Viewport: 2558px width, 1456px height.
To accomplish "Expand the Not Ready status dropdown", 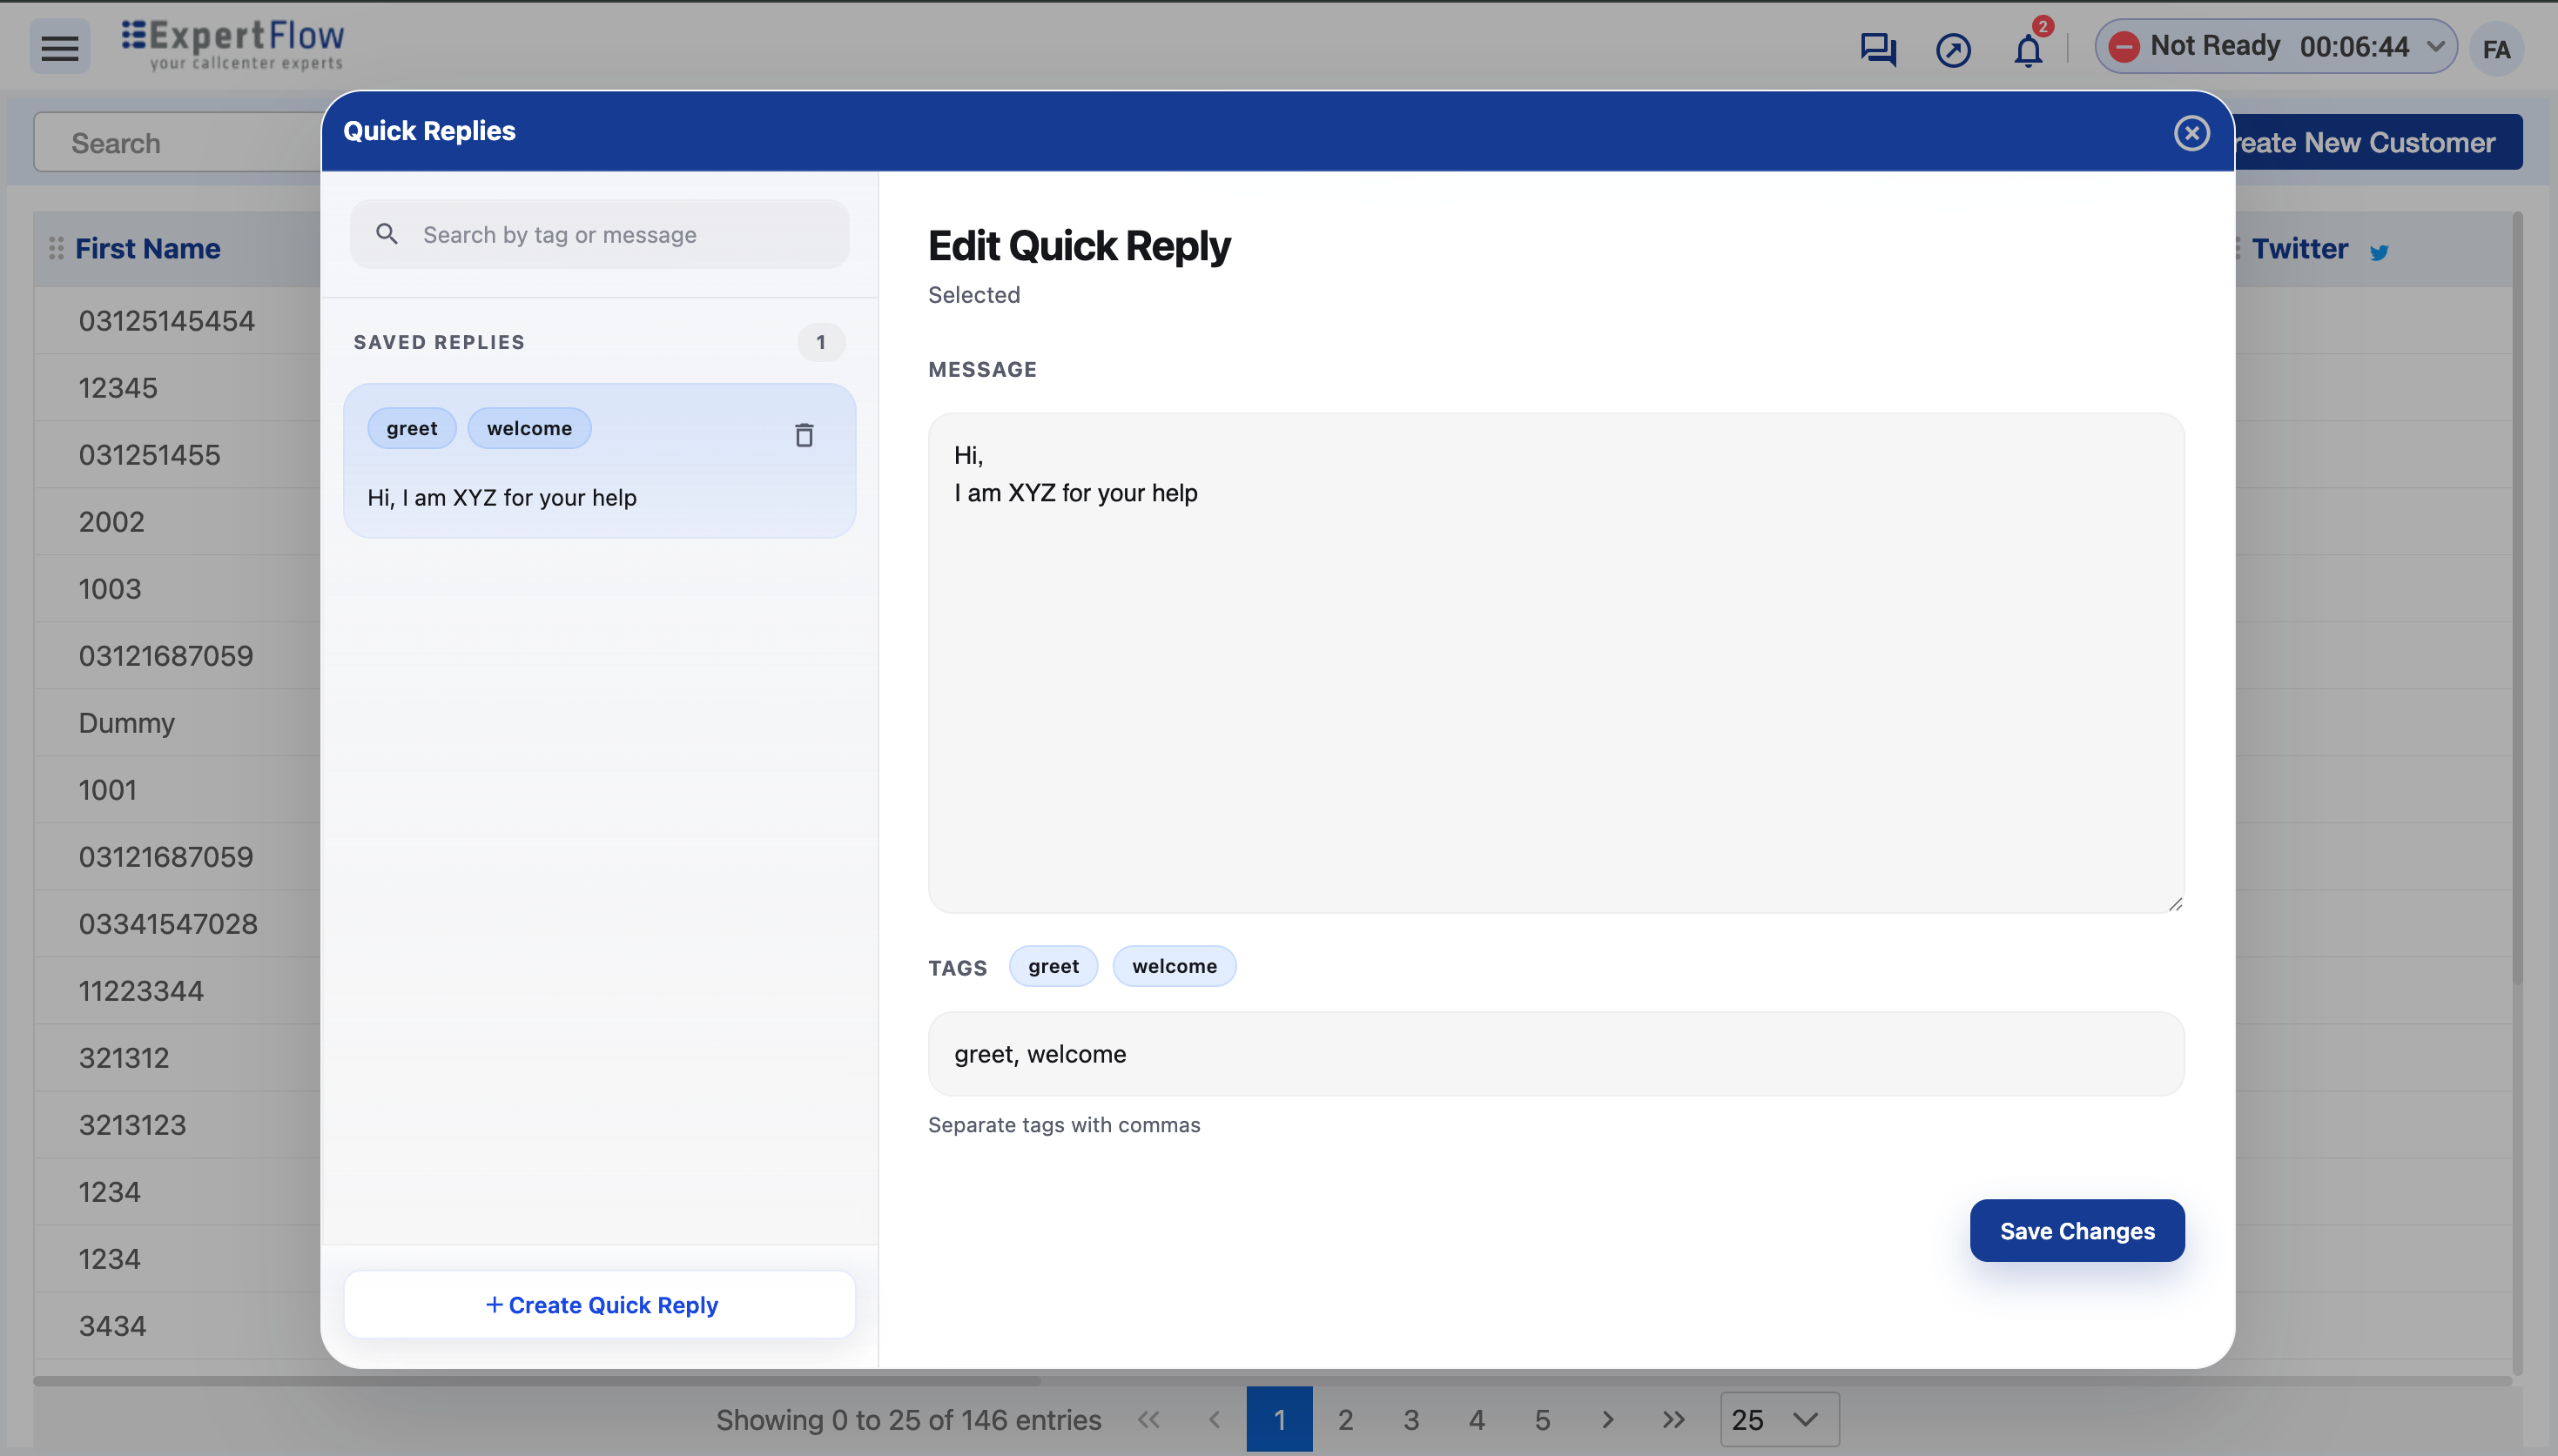I will click(2436, 47).
